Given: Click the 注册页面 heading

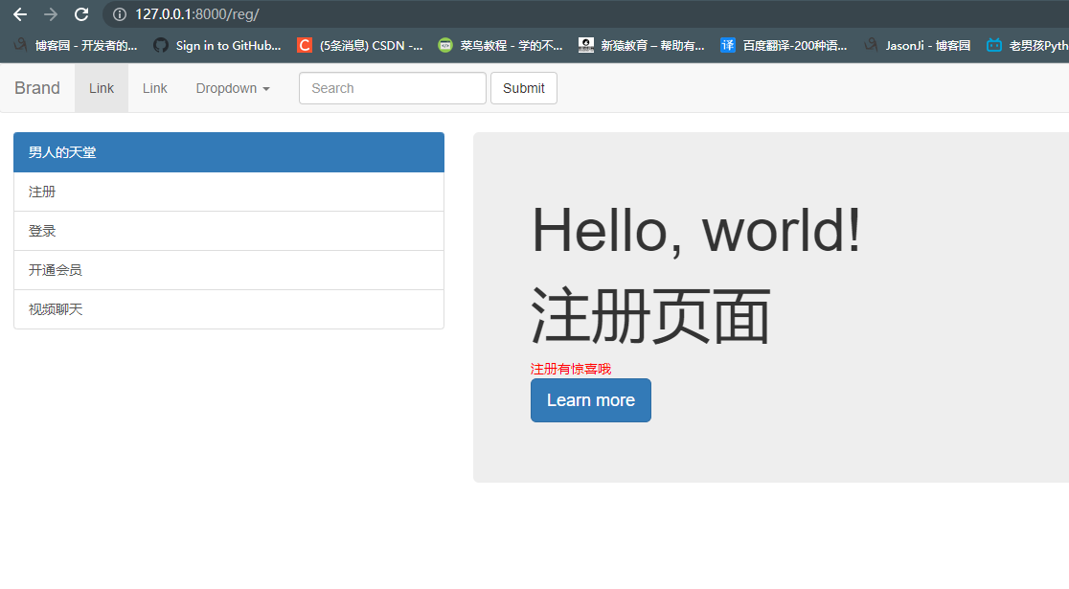Looking at the screenshot, I should (650, 316).
